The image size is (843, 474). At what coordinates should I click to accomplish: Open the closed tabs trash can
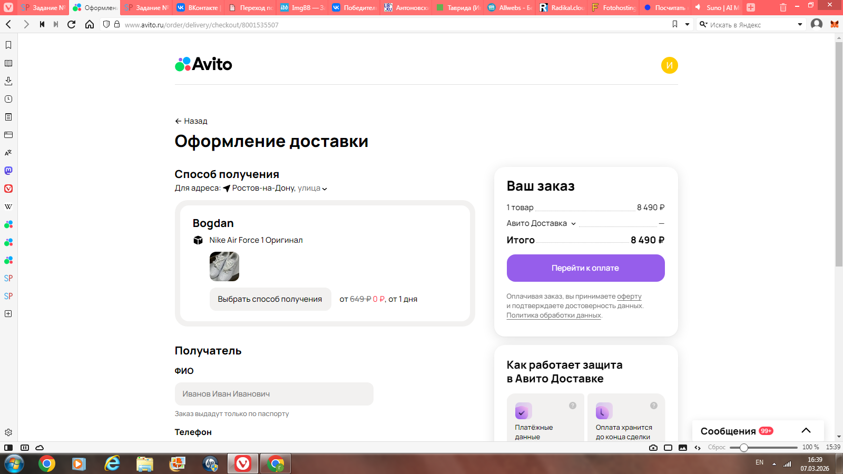point(783,7)
